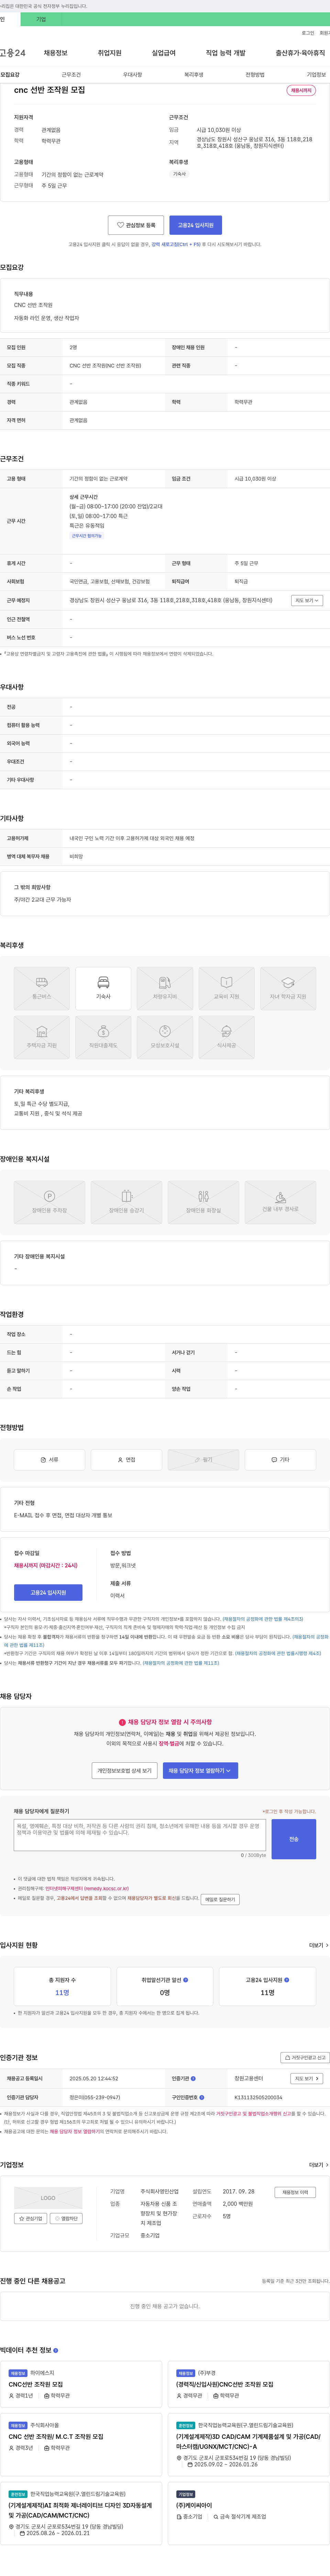Viewport: 330px width, 2576px height.
Task: Click the 로그인 link at top
Action: 308,33
